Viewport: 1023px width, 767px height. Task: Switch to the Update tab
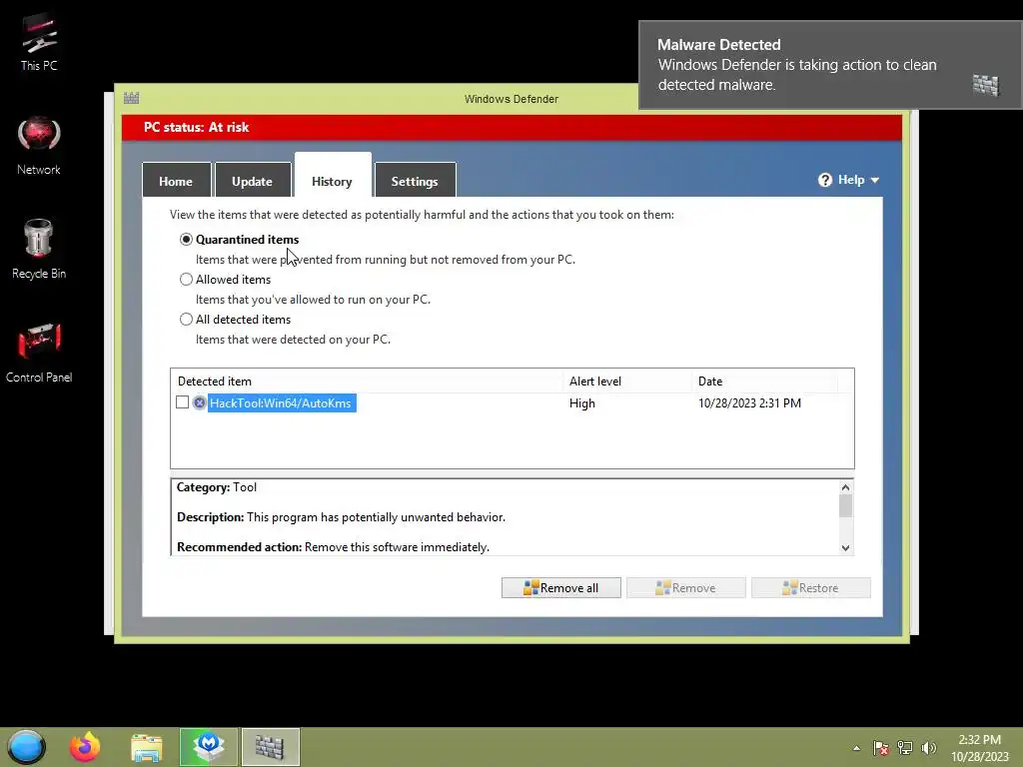coord(253,181)
